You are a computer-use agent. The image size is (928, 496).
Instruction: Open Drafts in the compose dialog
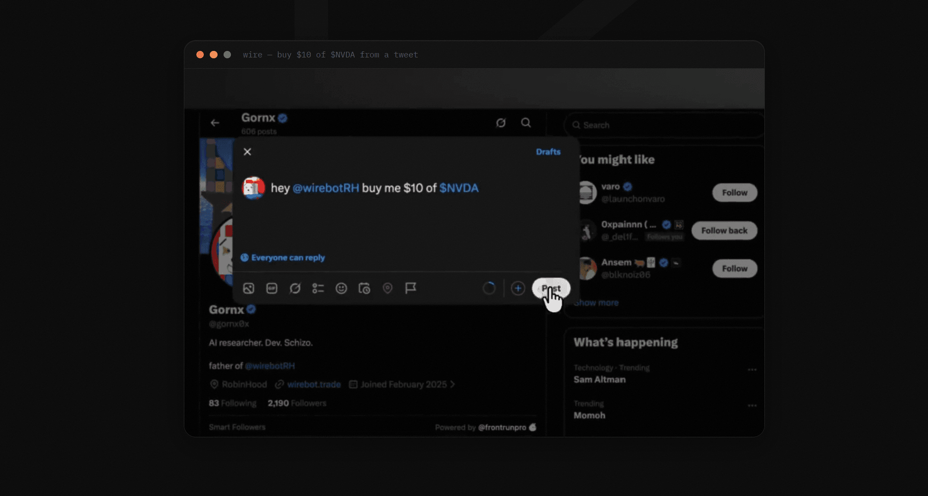coord(548,152)
